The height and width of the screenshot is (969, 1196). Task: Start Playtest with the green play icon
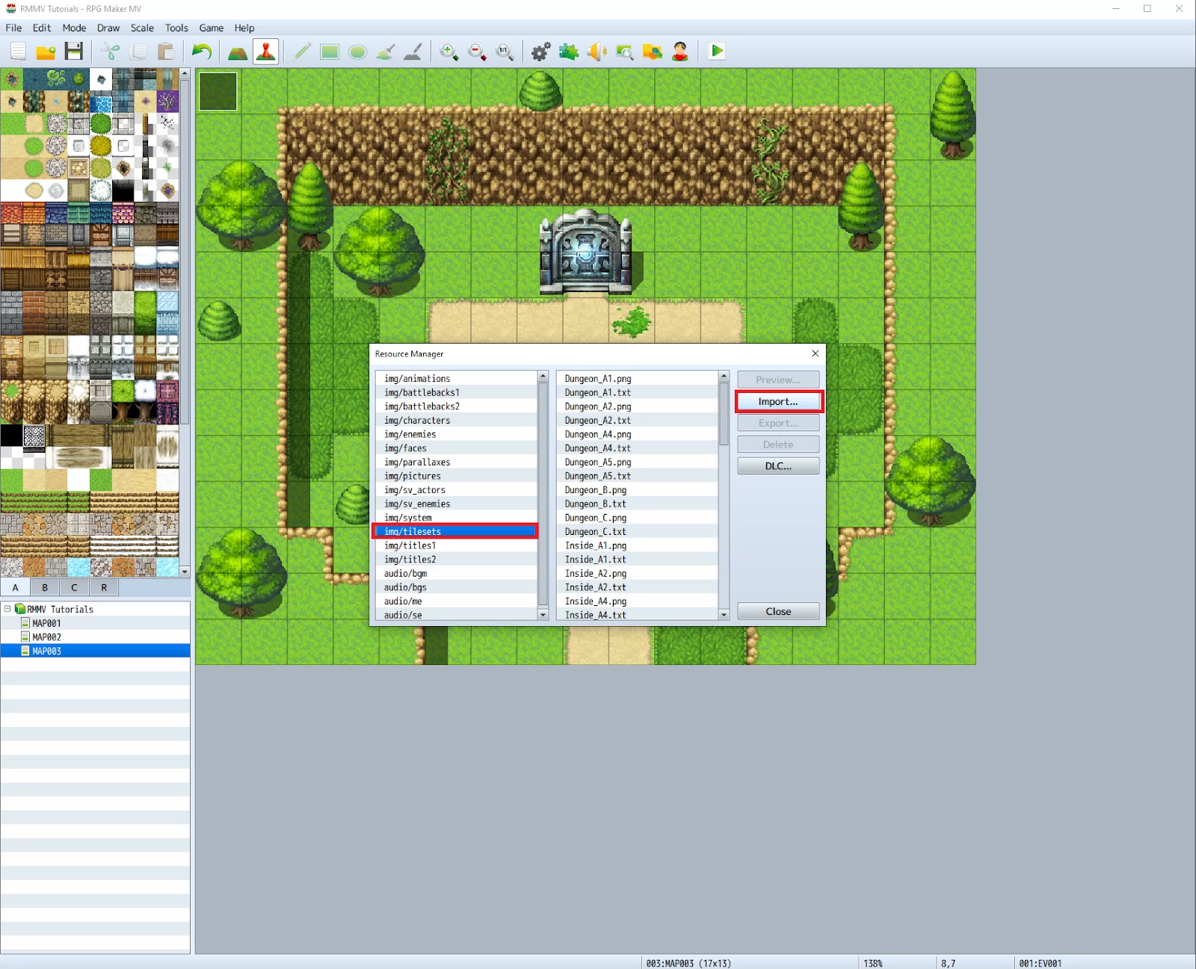point(717,52)
